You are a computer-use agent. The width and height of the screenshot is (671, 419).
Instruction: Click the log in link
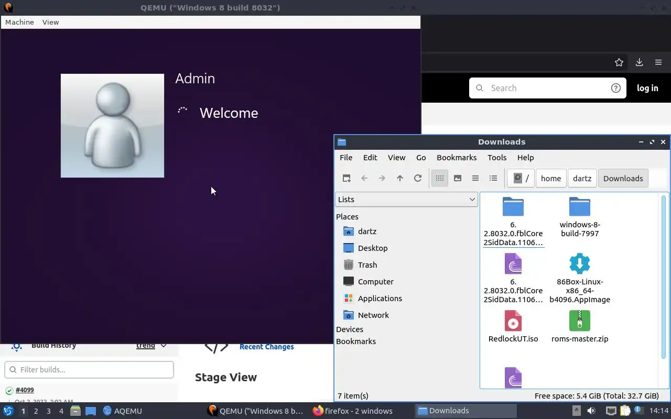pyautogui.click(x=647, y=88)
